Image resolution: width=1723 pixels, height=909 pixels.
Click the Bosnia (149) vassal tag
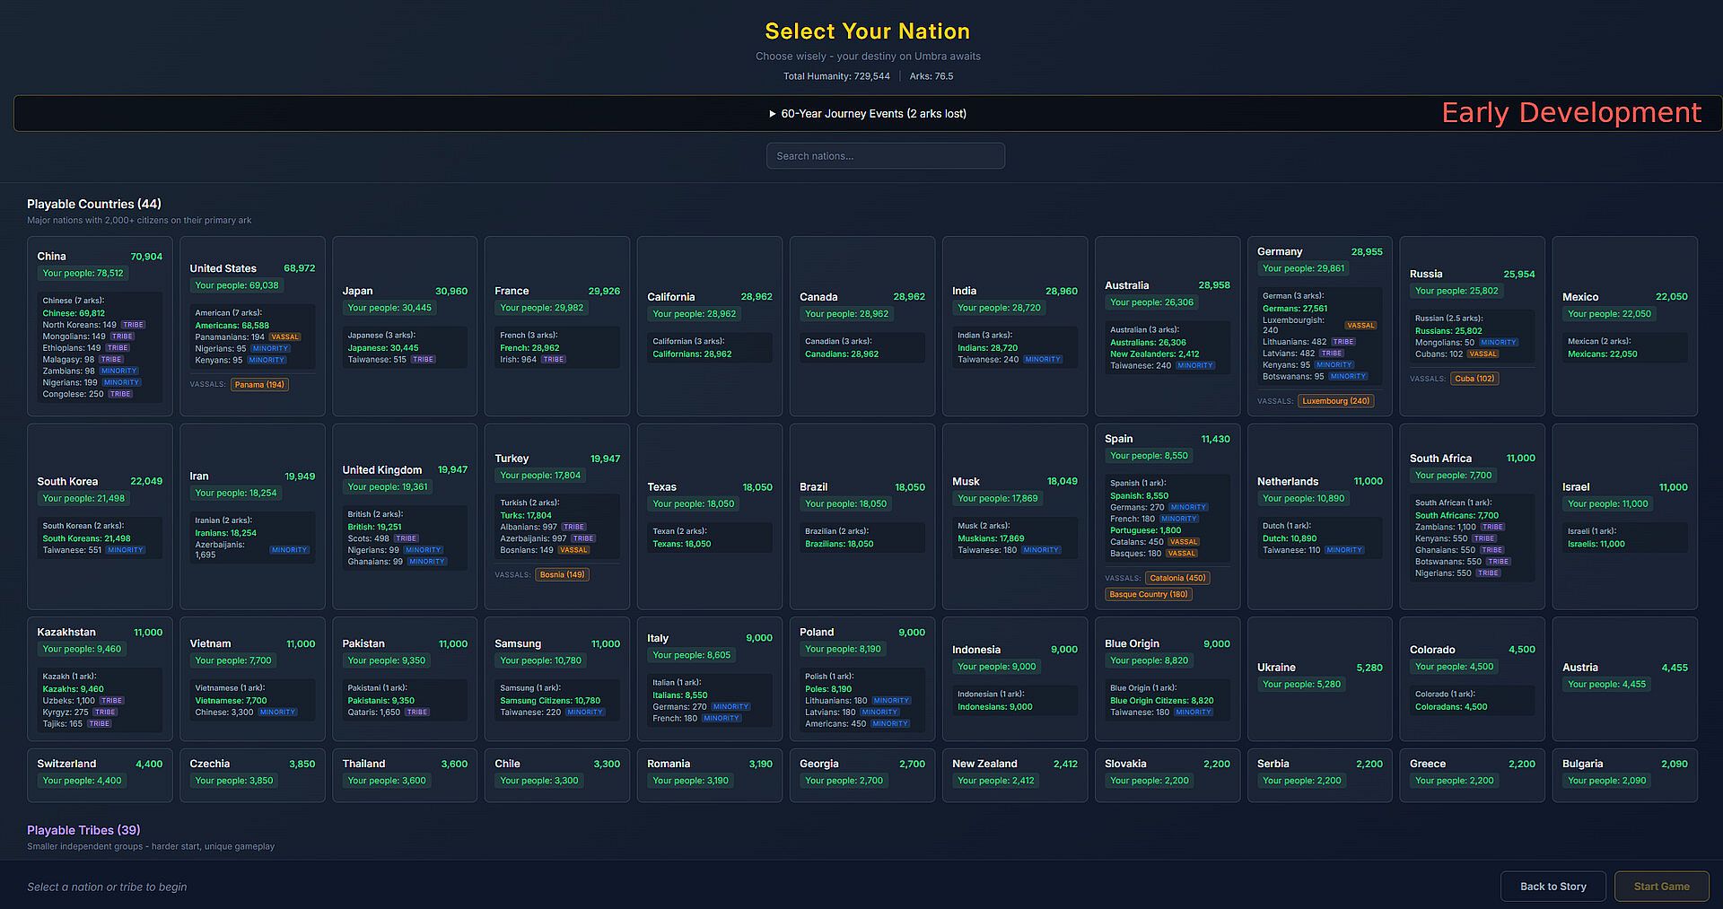point(562,575)
